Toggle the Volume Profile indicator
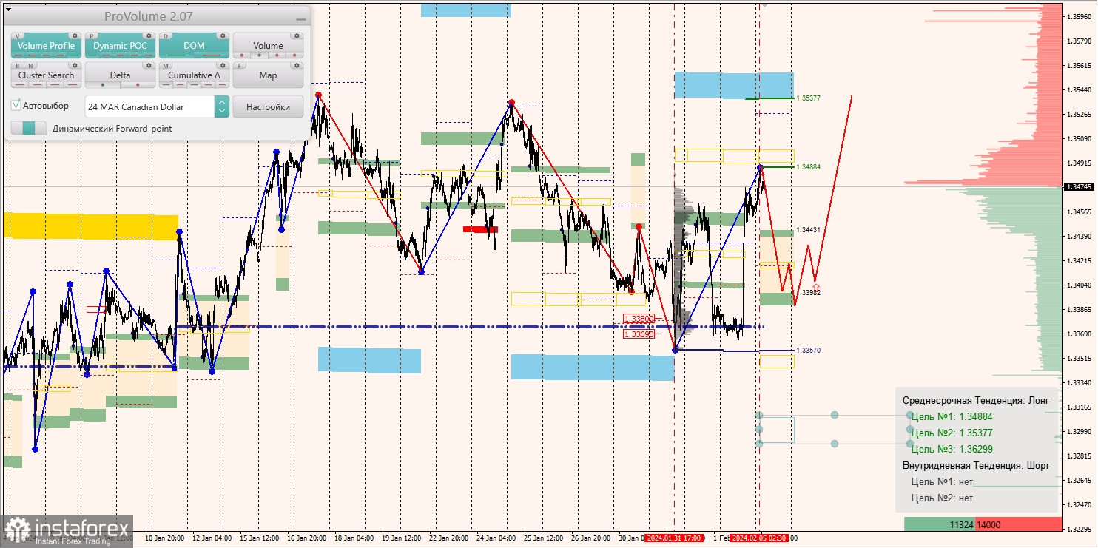The height and width of the screenshot is (548, 1098). click(x=46, y=45)
